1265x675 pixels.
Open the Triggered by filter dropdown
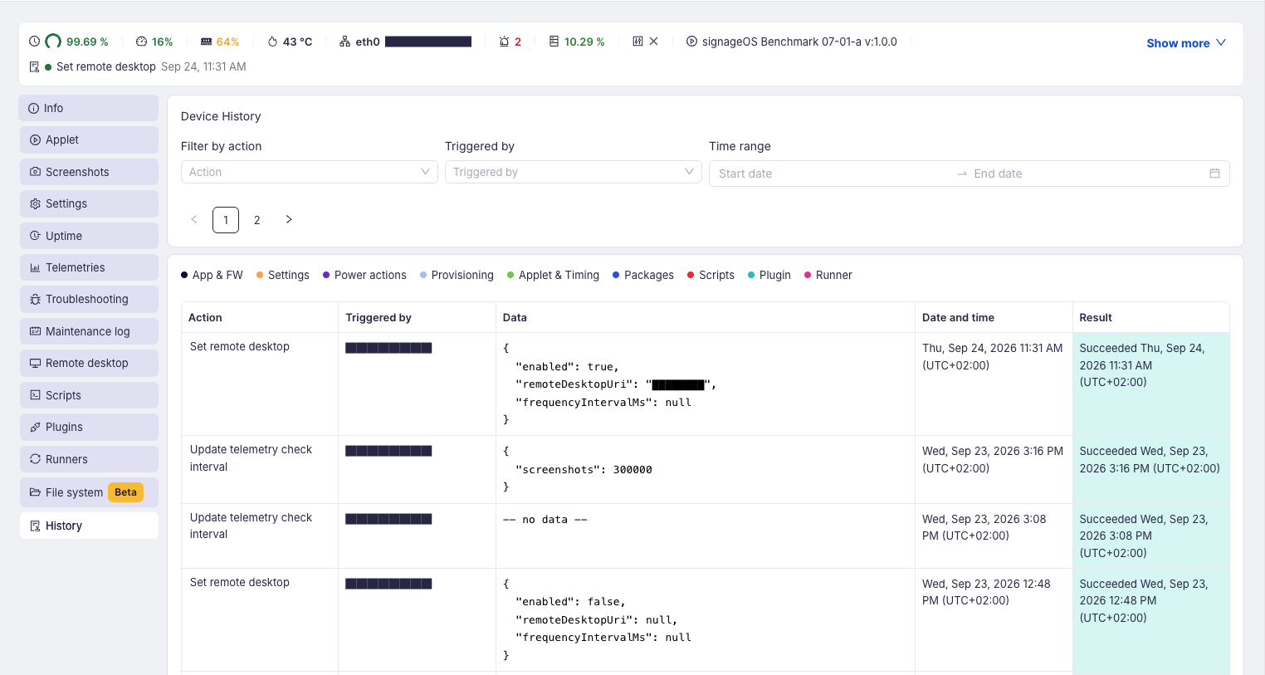(574, 172)
